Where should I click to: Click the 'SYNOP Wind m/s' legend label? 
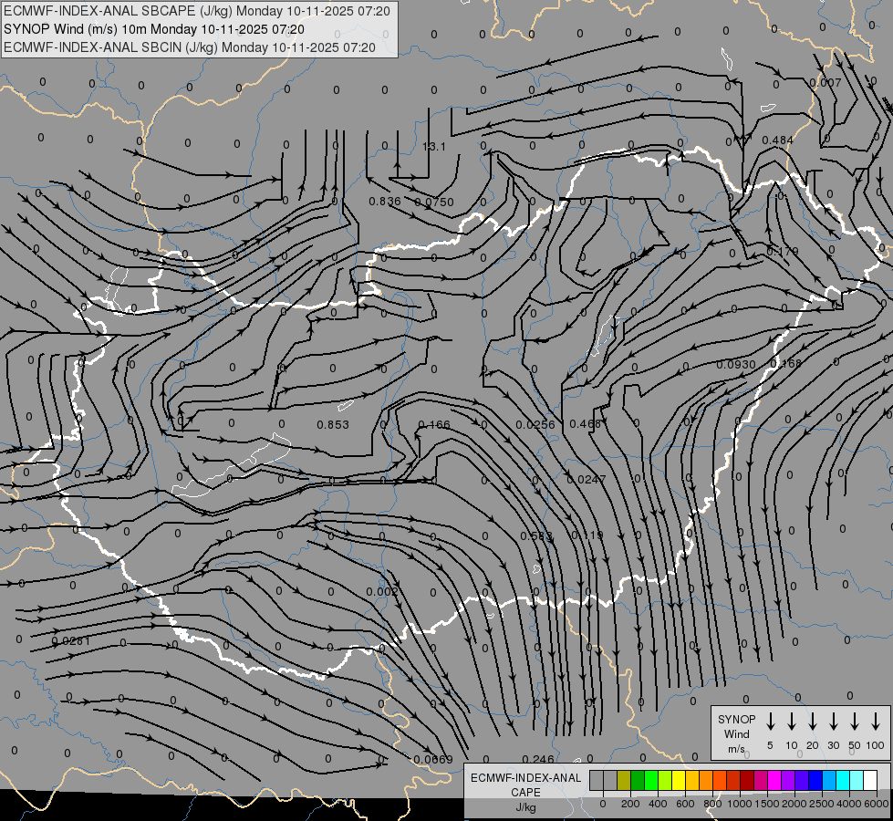(736, 734)
